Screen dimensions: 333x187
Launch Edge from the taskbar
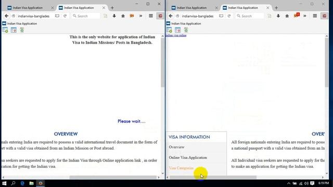pyautogui.click(x=22, y=183)
